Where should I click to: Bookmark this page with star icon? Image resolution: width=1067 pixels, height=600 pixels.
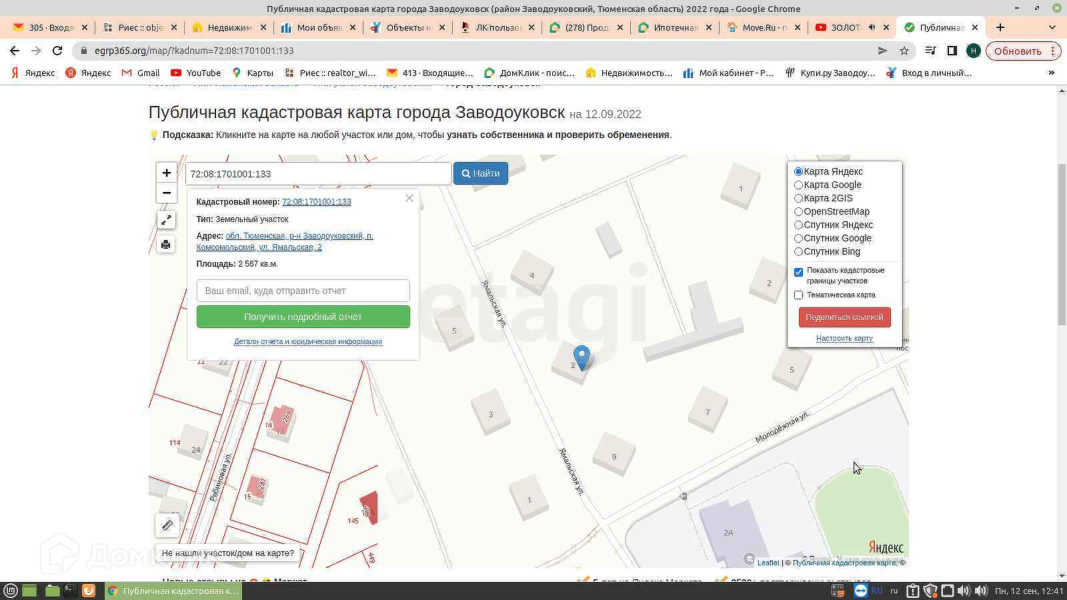pos(904,51)
